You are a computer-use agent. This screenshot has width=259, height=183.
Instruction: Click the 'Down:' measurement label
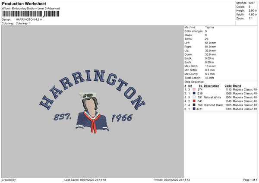[188, 54]
